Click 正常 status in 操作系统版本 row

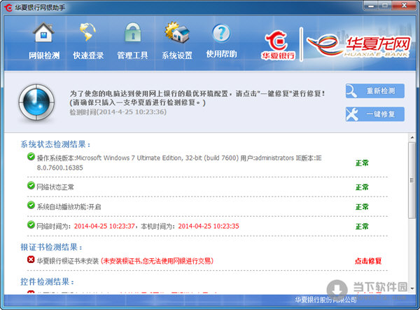click(362, 163)
